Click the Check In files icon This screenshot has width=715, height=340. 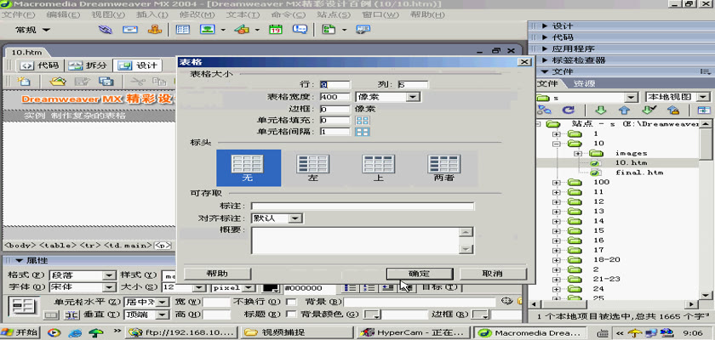673,110
